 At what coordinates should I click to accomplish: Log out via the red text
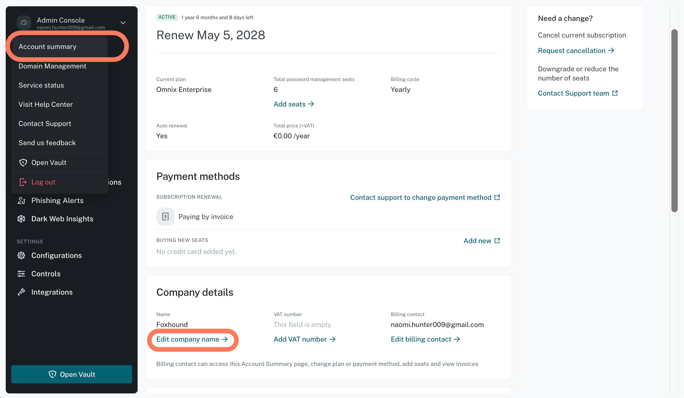(x=43, y=182)
